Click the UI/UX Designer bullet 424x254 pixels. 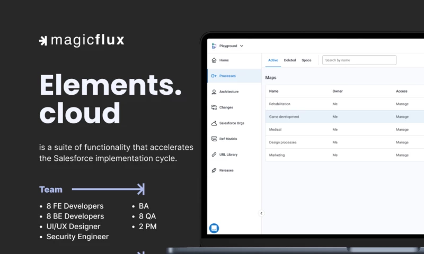(x=73, y=226)
